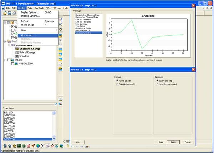Select Rate of Change dataset

pos(27,52)
